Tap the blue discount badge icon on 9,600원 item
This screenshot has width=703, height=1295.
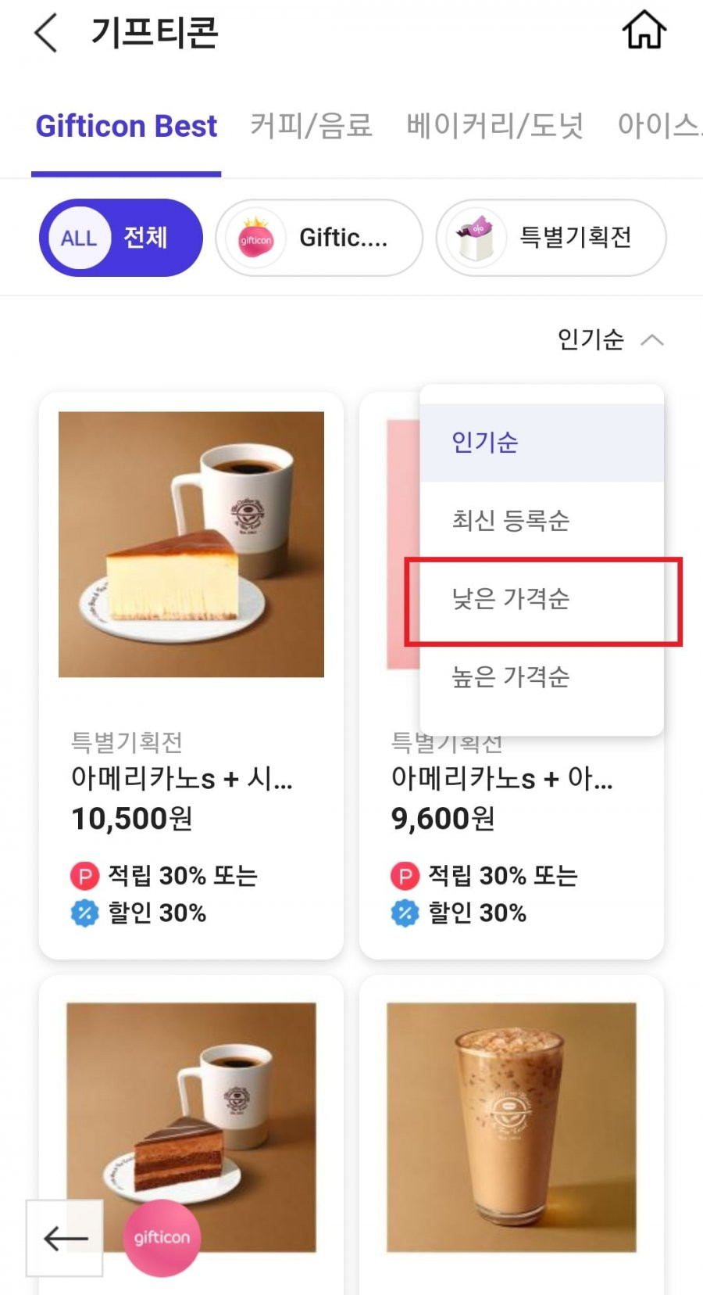(405, 913)
